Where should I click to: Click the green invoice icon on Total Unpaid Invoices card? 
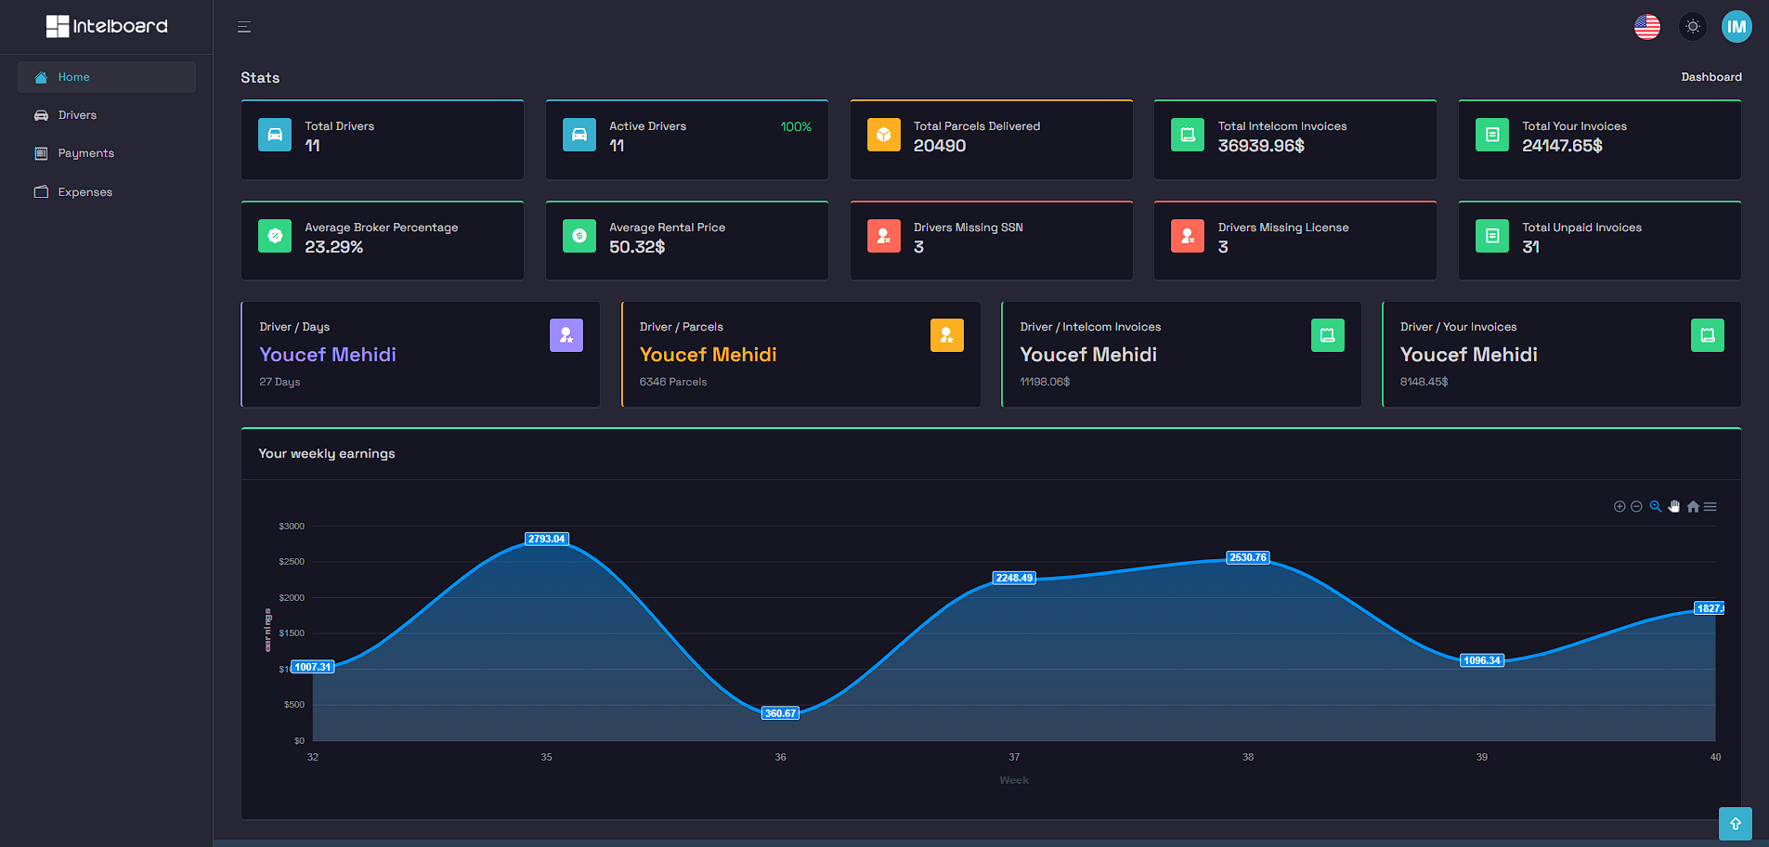point(1491,236)
